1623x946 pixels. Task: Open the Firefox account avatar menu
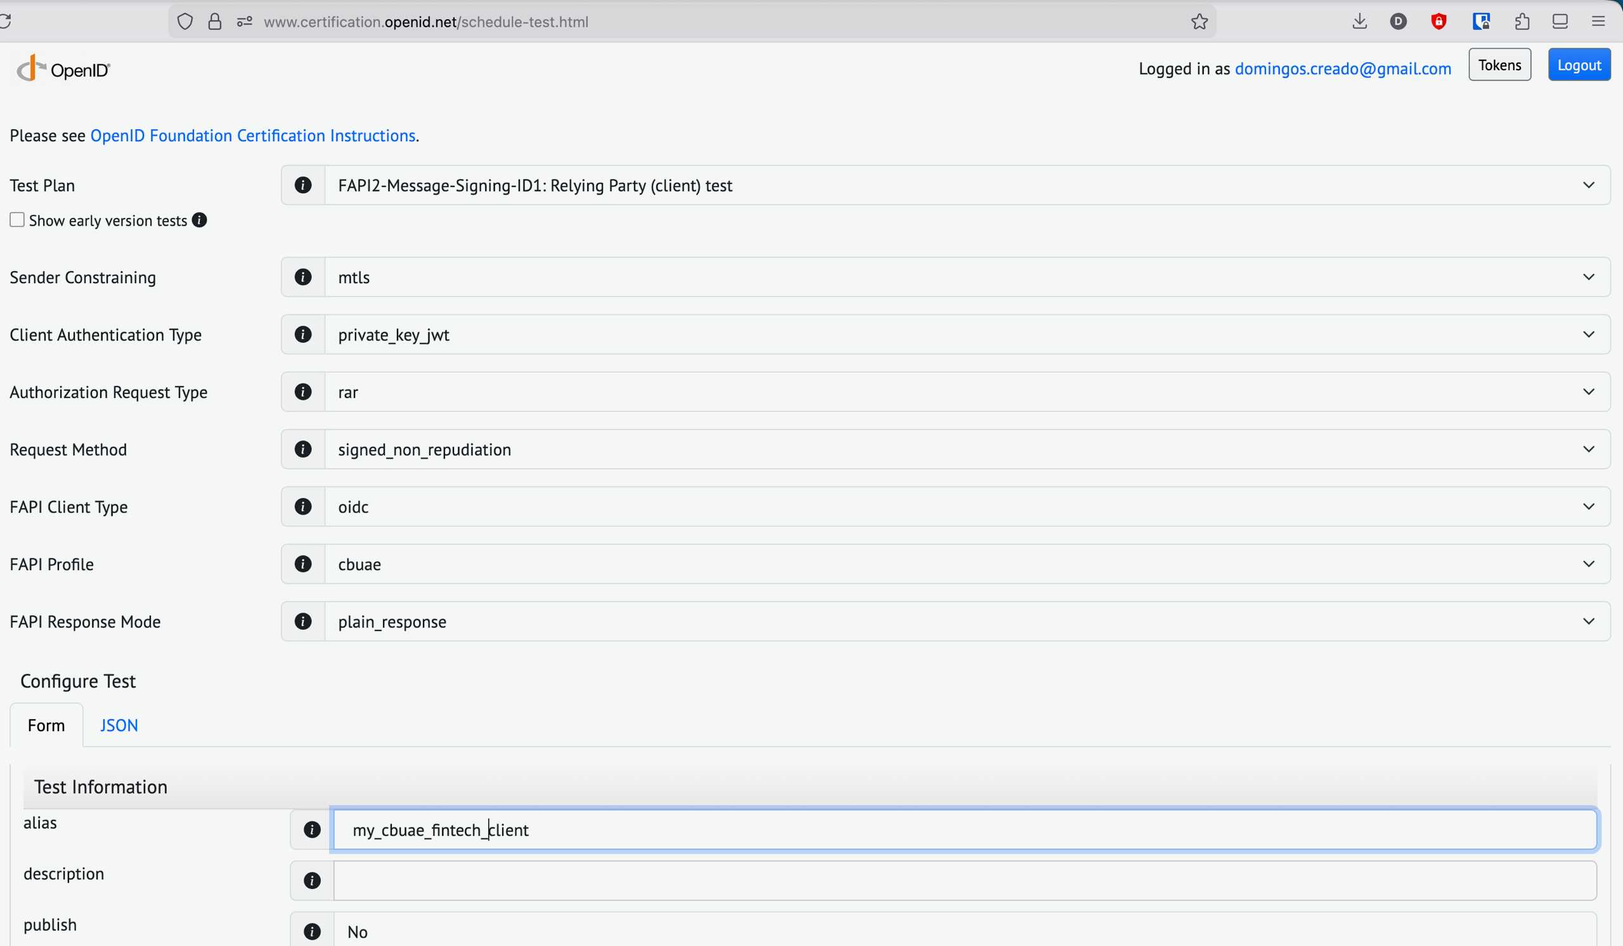coord(1398,22)
